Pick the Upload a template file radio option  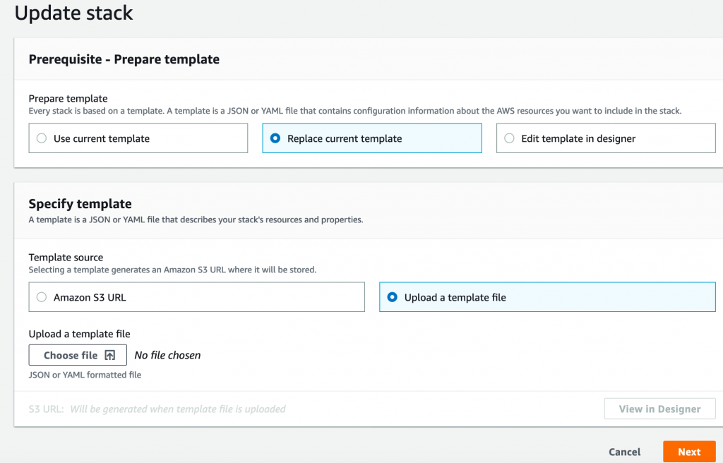pos(393,297)
